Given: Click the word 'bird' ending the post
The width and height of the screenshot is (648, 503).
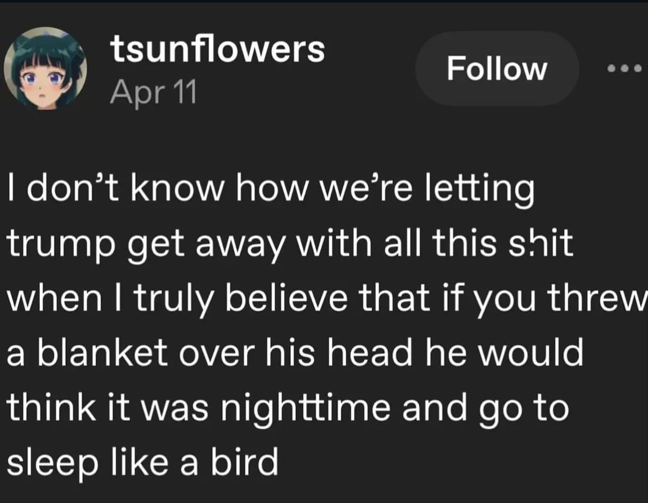Looking at the screenshot, I should (x=245, y=462).
